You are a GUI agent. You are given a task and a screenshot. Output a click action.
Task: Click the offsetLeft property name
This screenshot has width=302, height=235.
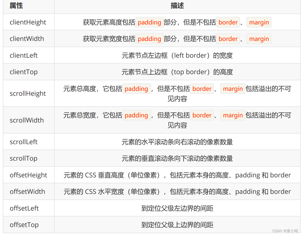24,208
